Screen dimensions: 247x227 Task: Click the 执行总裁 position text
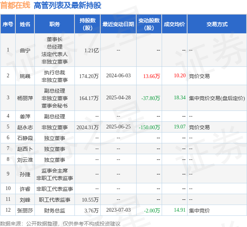coord(55,72)
